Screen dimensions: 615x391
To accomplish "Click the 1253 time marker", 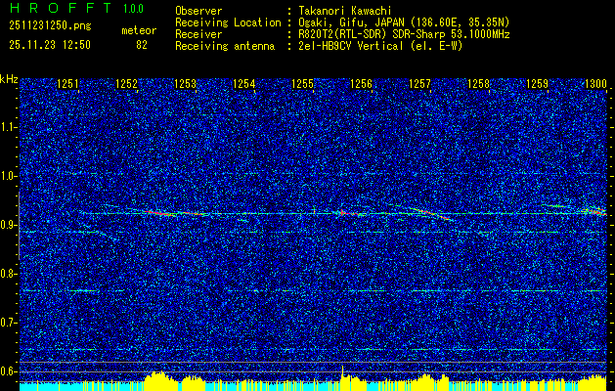I will pos(185,84).
